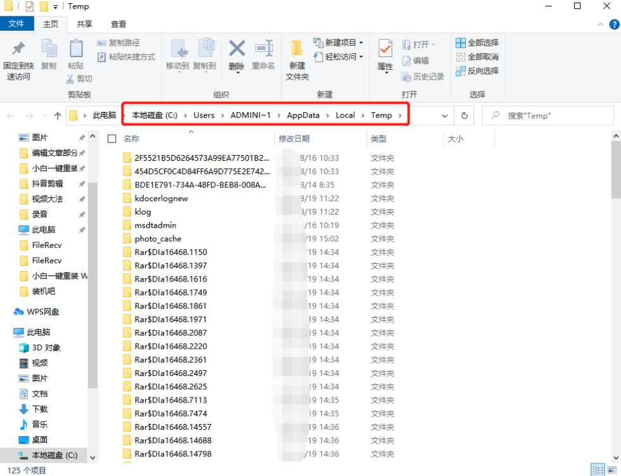The image size is (621, 476).
Task: Select the 共享 ribbon tab
Action: [x=84, y=24]
